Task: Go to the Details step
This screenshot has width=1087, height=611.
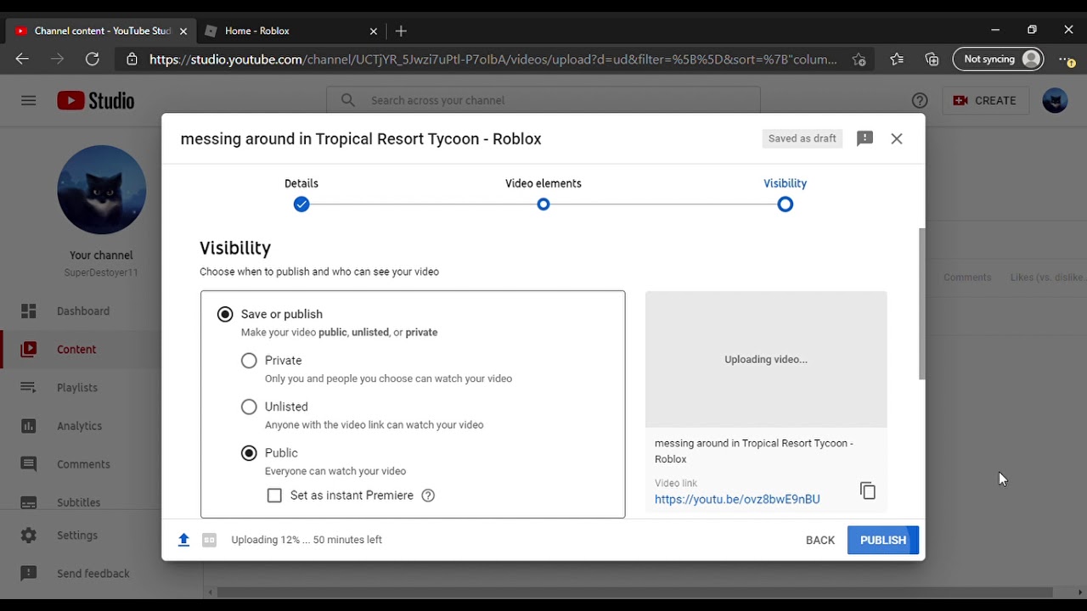Action: (301, 194)
